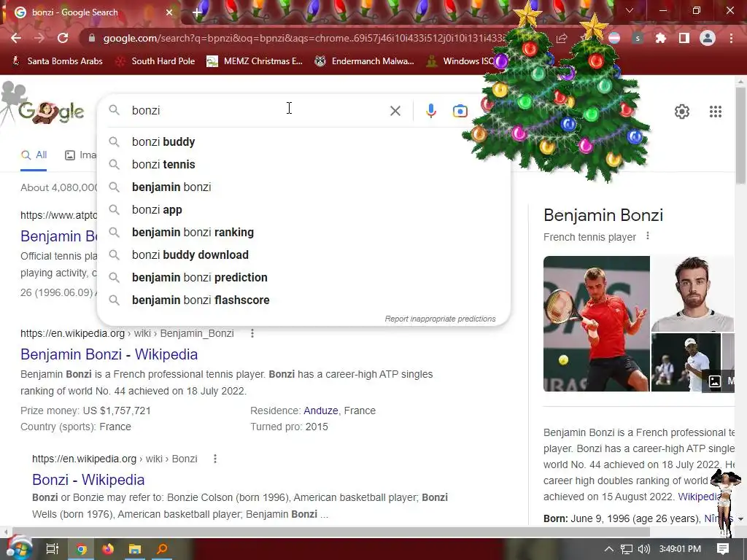Viewport: 747px width, 560px height.
Task: Open a new browser tab
Action: tap(197, 12)
